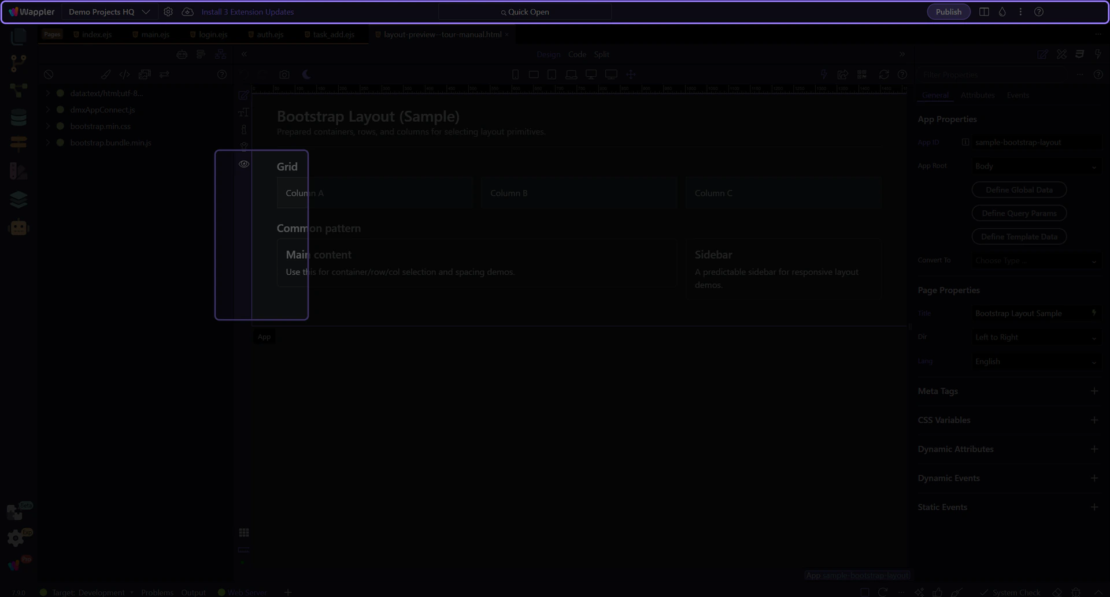
Task: Open the App Root Body dropdown
Action: 1035,166
